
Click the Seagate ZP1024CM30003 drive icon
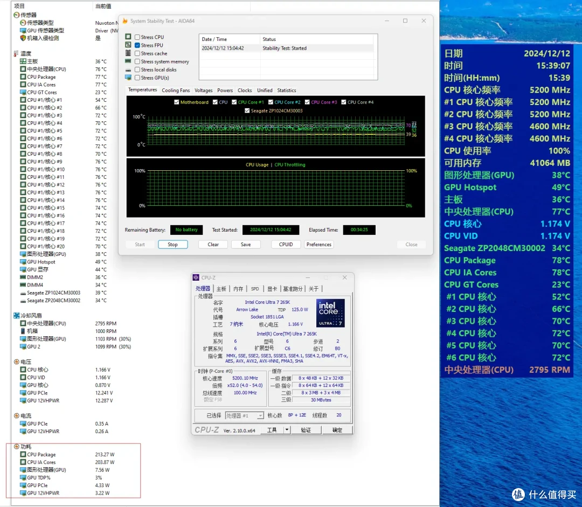pos(23,293)
